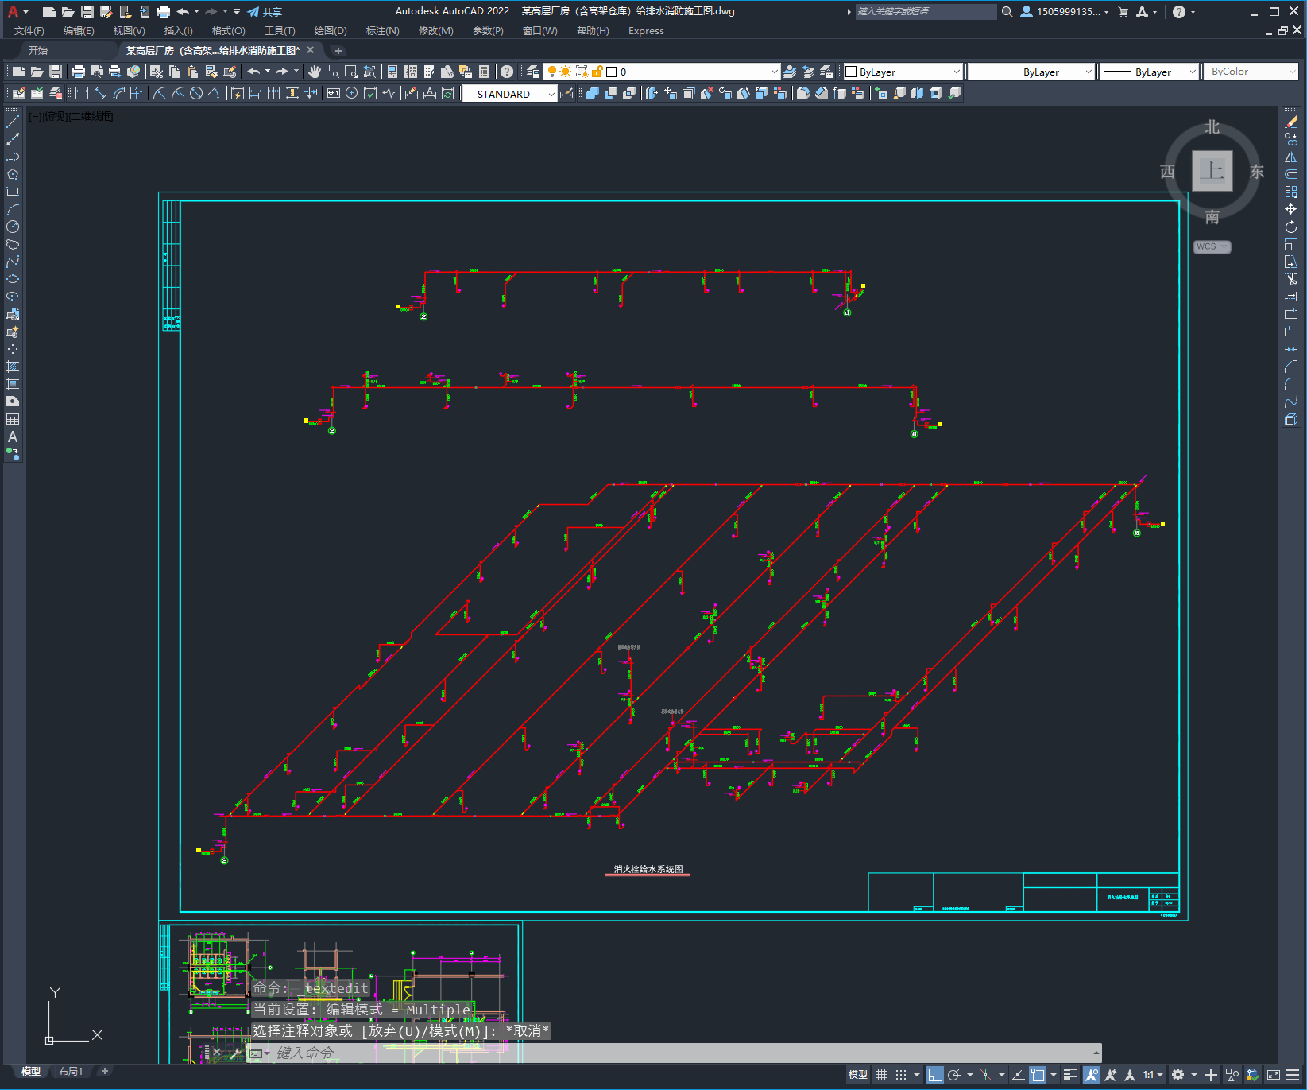Screen dimensions: 1307x1090
Task: Toggle polar tracking in status bar
Action: point(954,1075)
